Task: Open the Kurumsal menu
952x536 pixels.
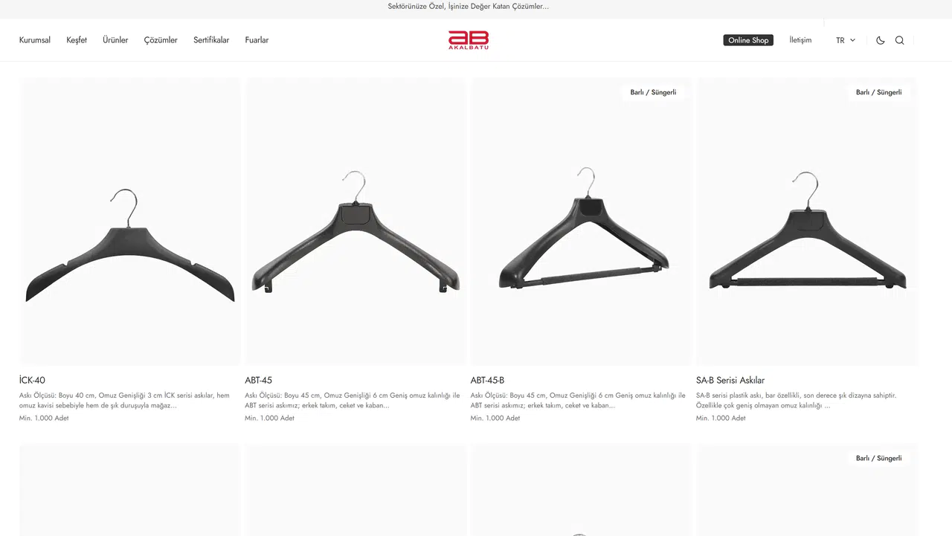Action: [x=35, y=40]
